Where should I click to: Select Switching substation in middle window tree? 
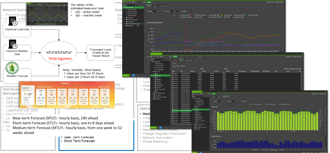coord(161,89)
